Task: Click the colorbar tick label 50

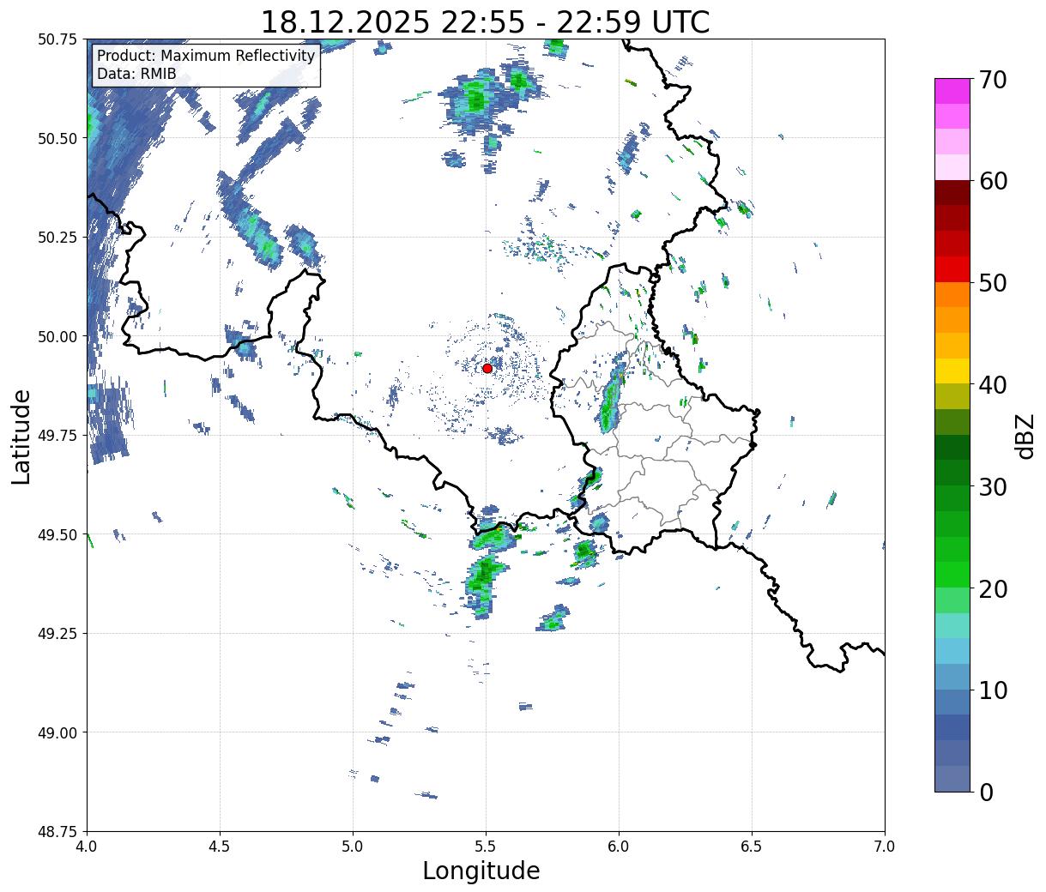Action: pyautogui.click(x=993, y=283)
